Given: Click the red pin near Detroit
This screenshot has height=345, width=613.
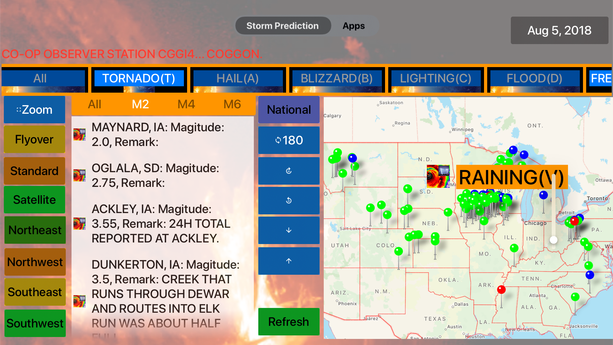Looking at the screenshot, I should 574,220.
